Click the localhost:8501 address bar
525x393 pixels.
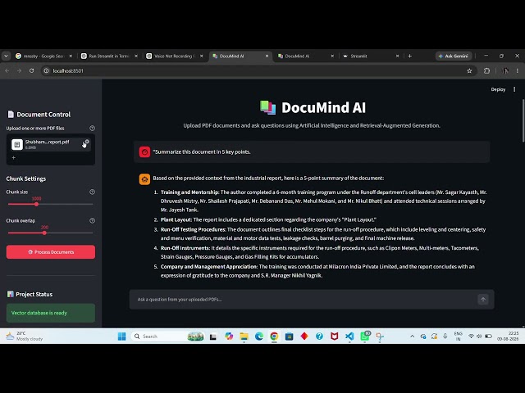point(258,71)
